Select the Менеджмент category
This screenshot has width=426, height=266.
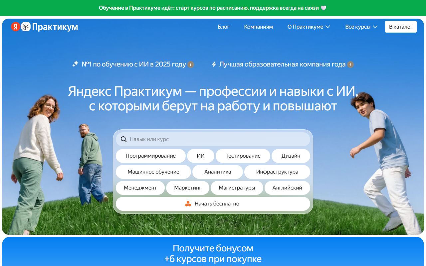(140, 188)
